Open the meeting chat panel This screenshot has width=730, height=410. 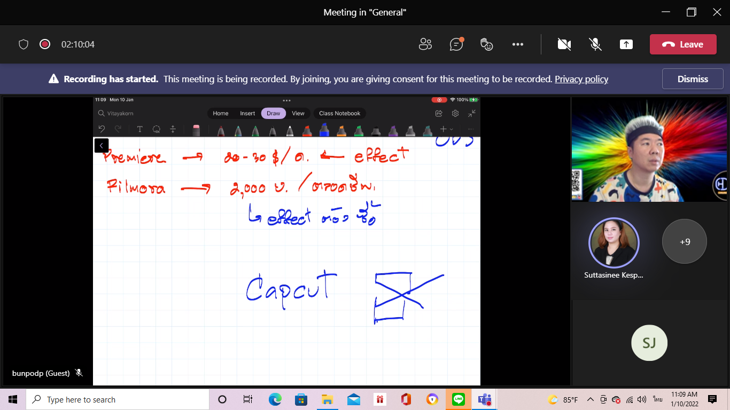[x=456, y=44]
